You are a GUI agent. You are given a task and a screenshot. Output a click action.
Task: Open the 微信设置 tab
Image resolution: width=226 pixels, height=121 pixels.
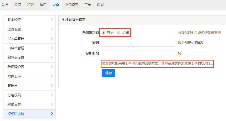point(72,5)
